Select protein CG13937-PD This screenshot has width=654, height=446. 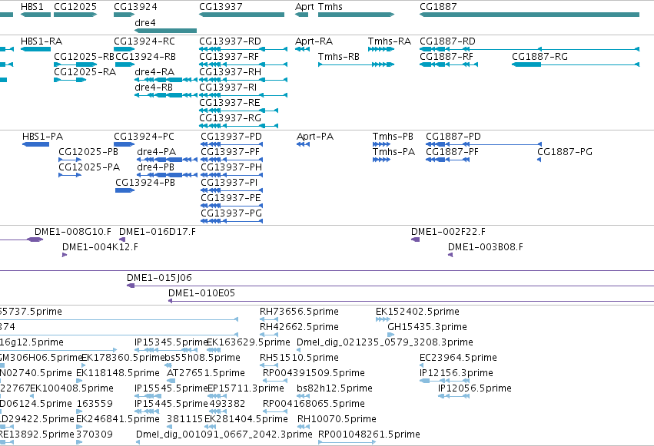click(x=231, y=137)
